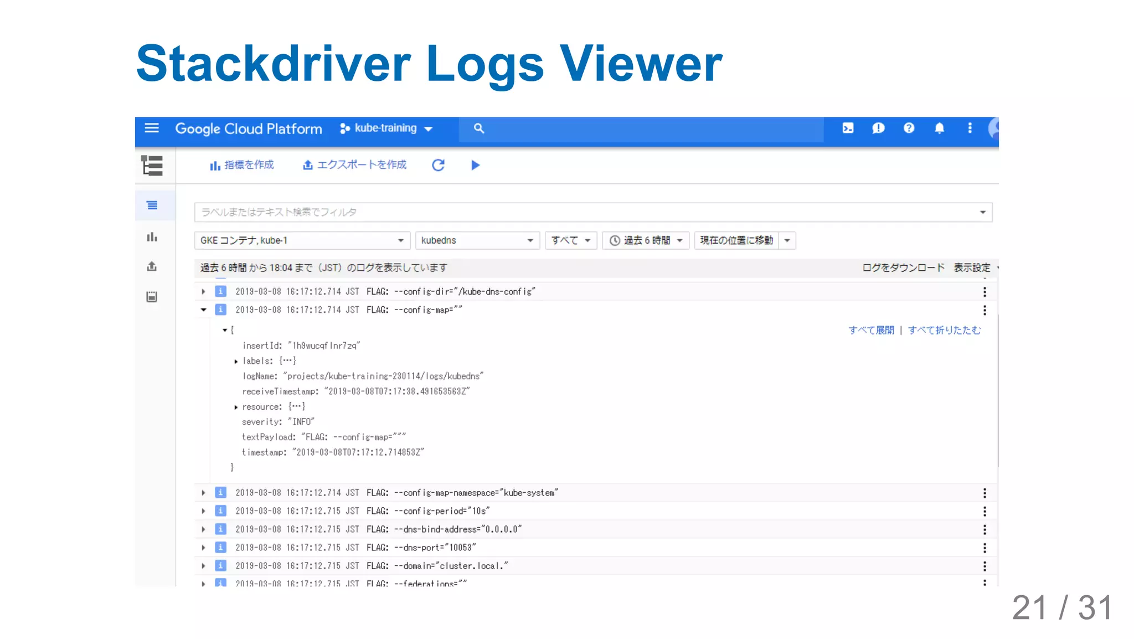The width and height of the screenshot is (1134, 639).
Task: Open the filter box dropdown arrow
Action: point(983,212)
